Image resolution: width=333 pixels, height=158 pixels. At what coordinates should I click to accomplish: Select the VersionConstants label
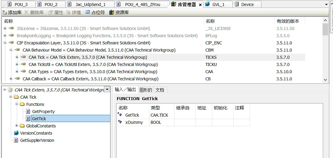tap(36, 133)
